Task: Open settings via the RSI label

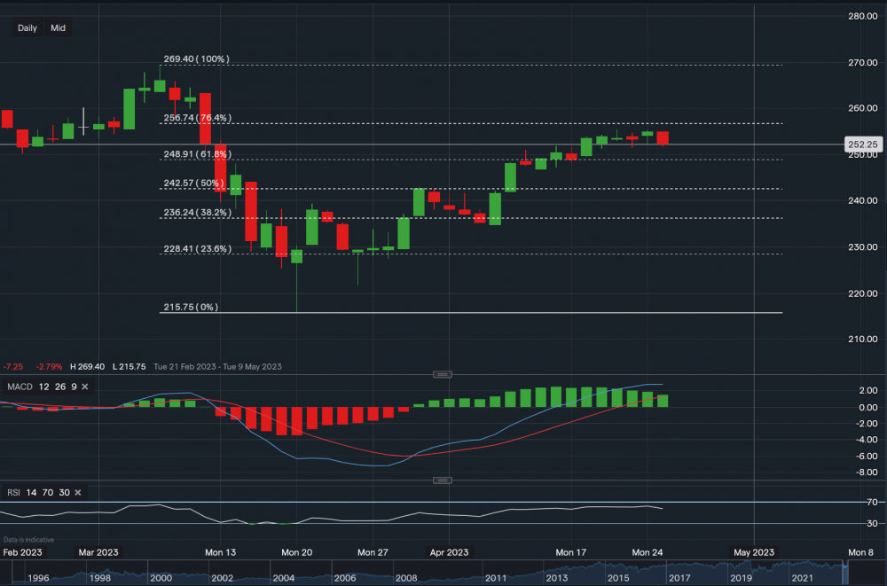Action: [x=12, y=492]
